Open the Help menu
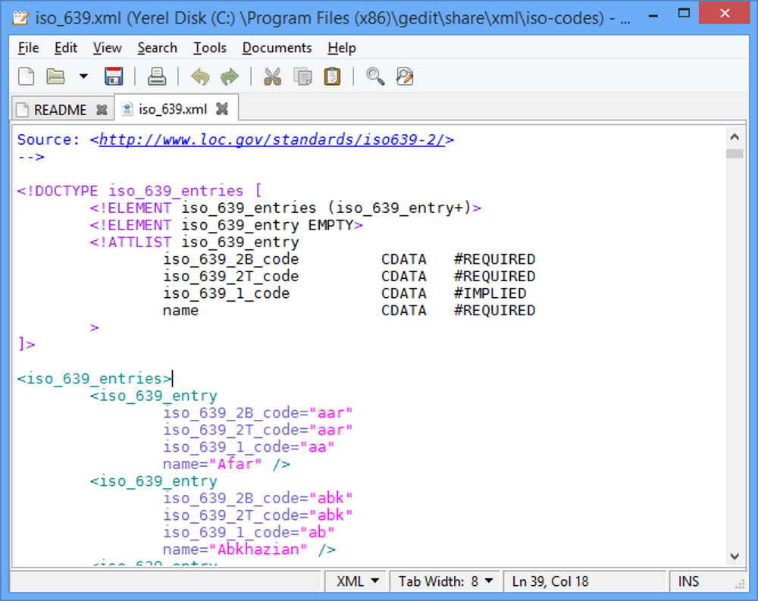This screenshot has width=758, height=601. coord(342,48)
